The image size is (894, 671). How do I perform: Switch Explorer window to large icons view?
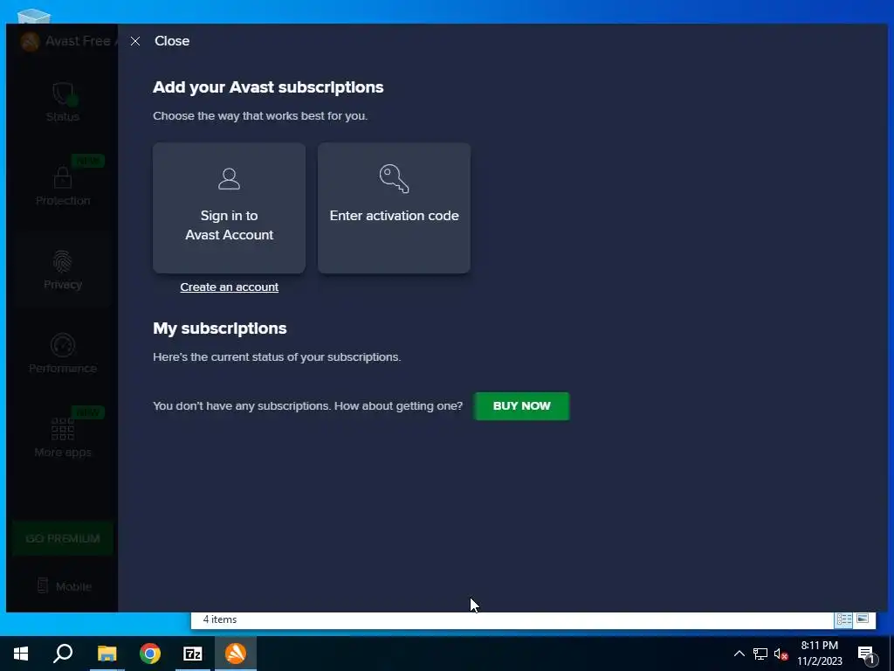[863, 619]
